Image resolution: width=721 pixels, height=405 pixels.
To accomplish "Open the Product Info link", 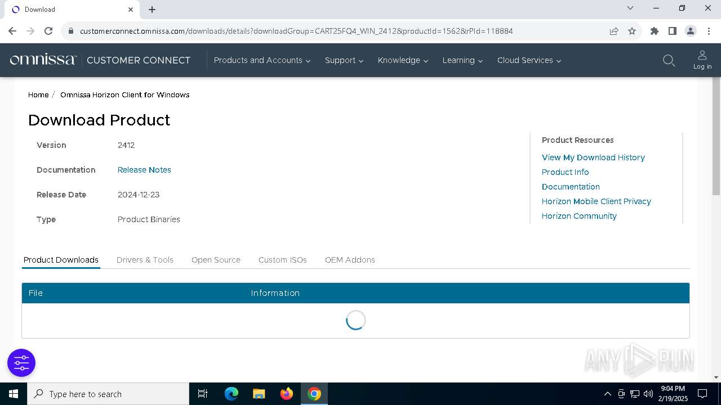I will pos(565,172).
